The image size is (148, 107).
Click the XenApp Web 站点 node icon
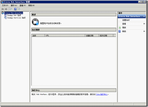6,15
